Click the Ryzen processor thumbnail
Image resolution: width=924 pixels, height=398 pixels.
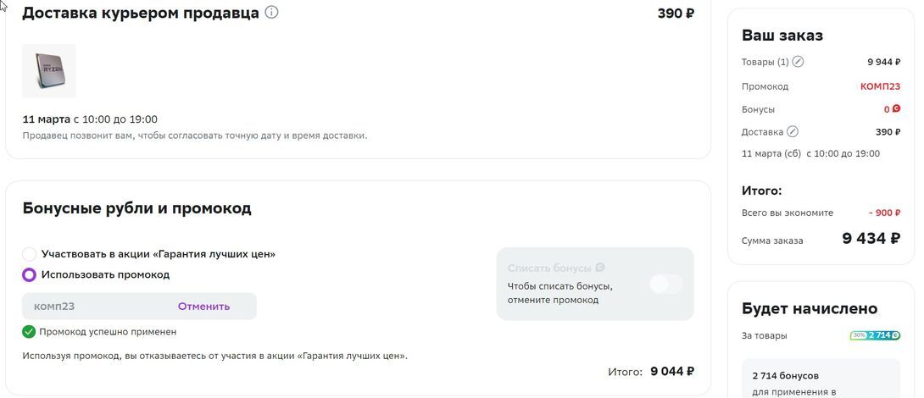49,71
